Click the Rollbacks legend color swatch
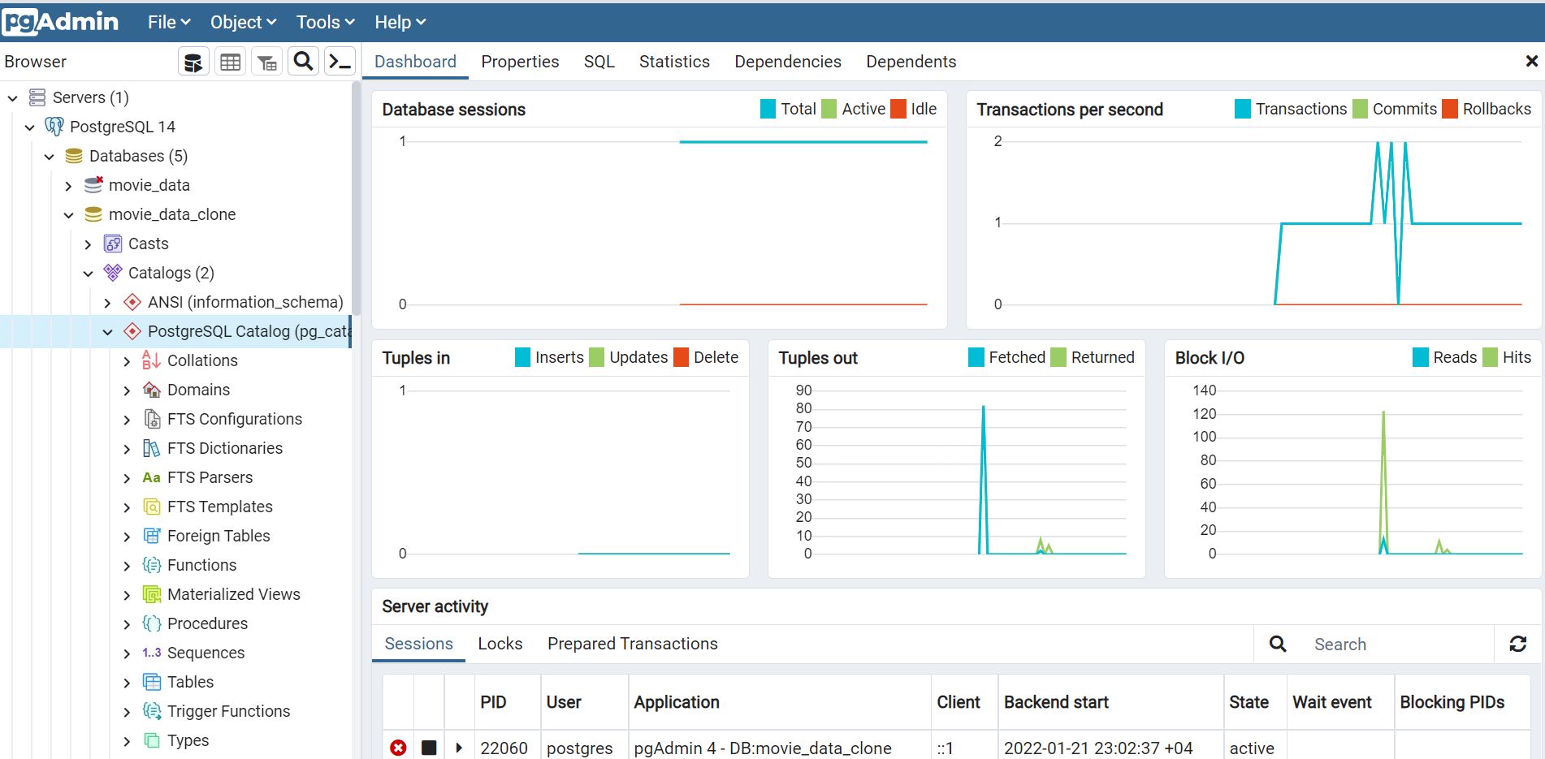This screenshot has height=759, width=1545. click(x=1450, y=109)
